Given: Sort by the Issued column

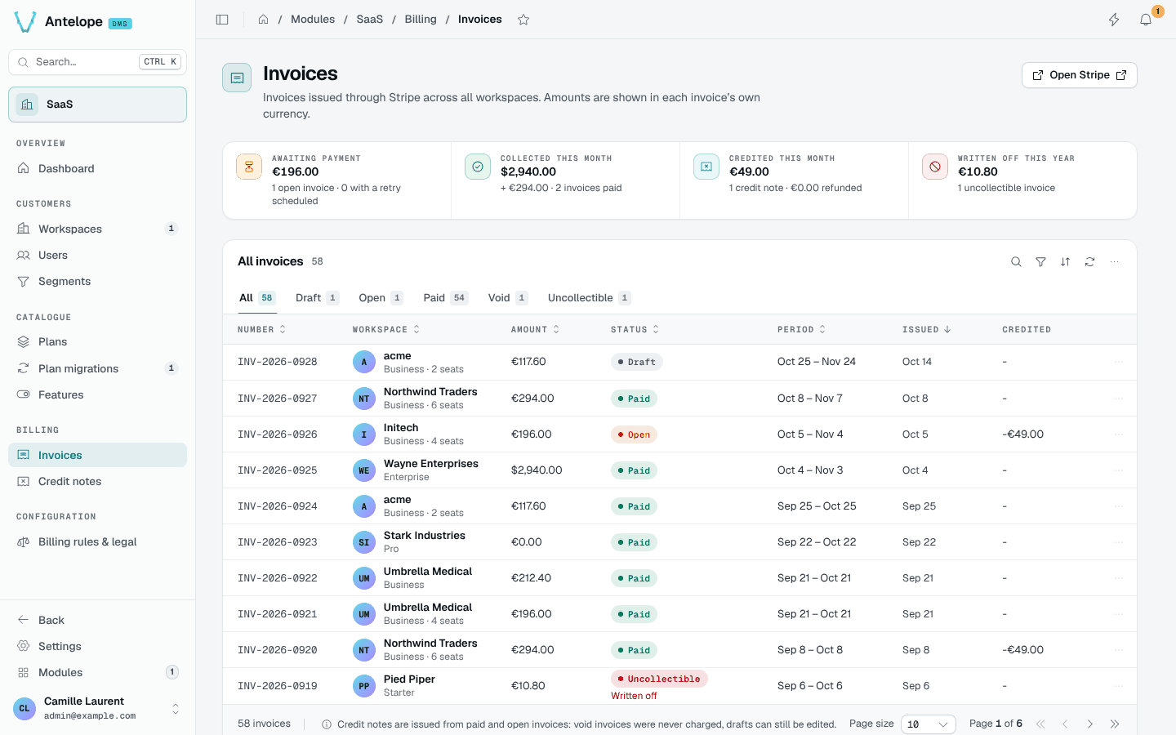Looking at the screenshot, I should click(926, 330).
